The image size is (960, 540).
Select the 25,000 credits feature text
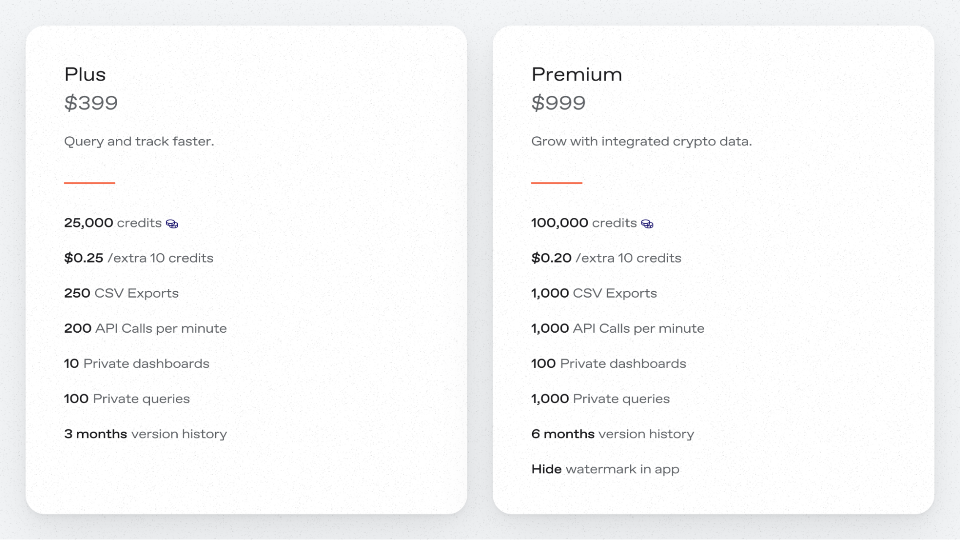click(112, 223)
